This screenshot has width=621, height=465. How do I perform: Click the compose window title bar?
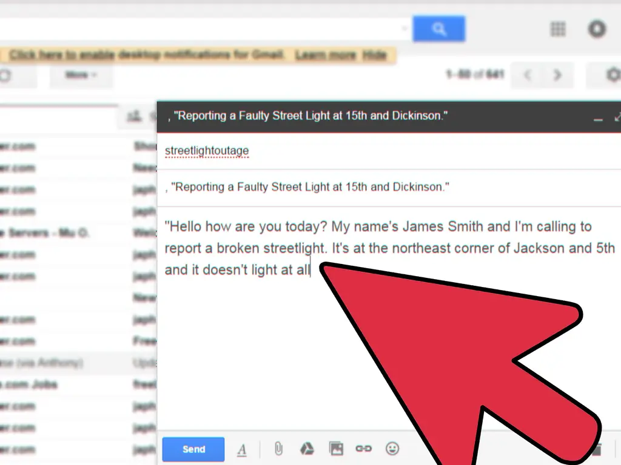coord(389,116)
